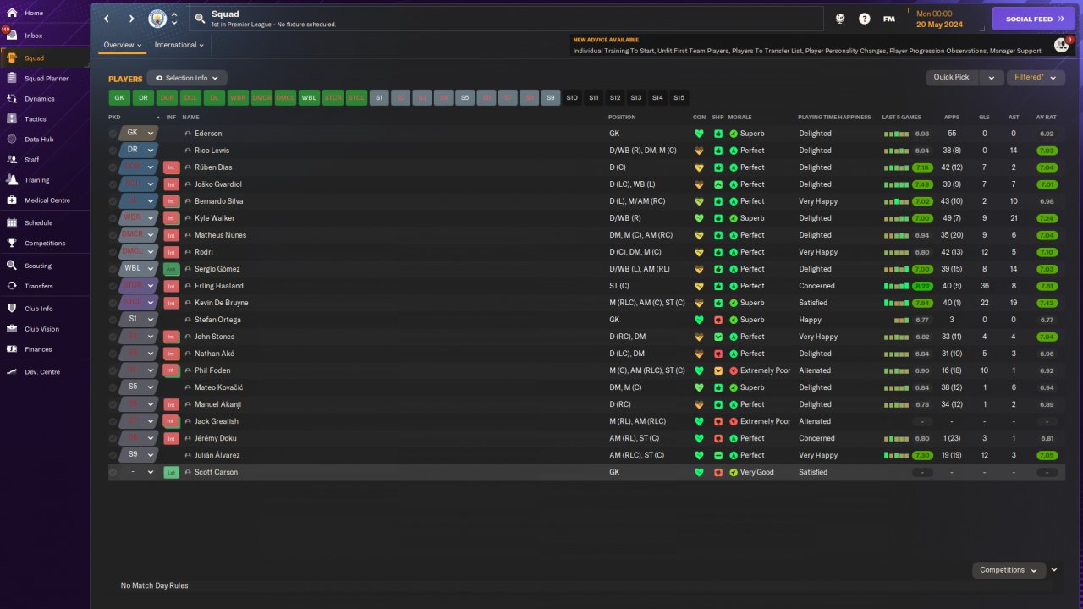This screenshot has width=1083, height=609.
Task: Click the Int badge beside Rúben Dias
Action: [x=171, y=167]
